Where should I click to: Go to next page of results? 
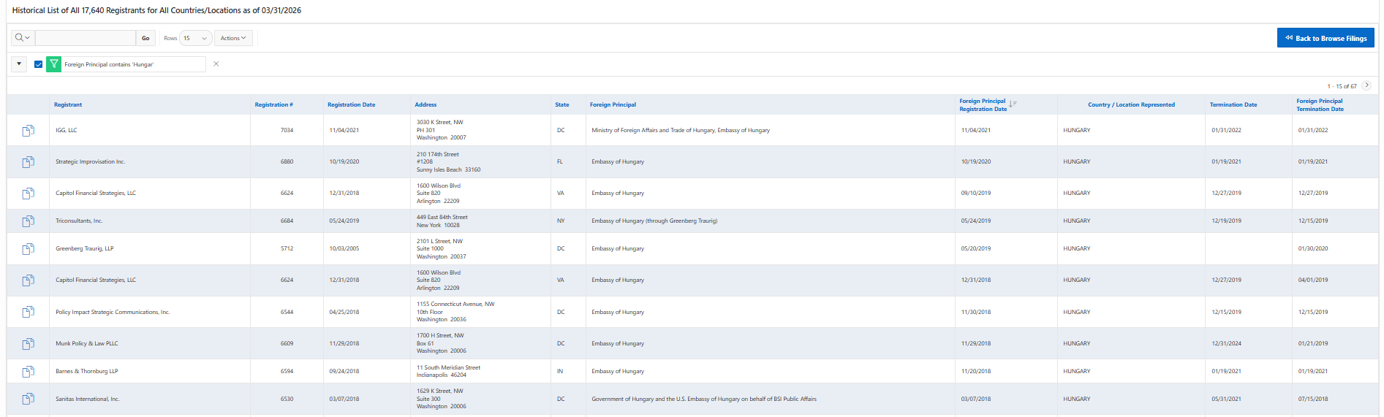(1366, 85)
